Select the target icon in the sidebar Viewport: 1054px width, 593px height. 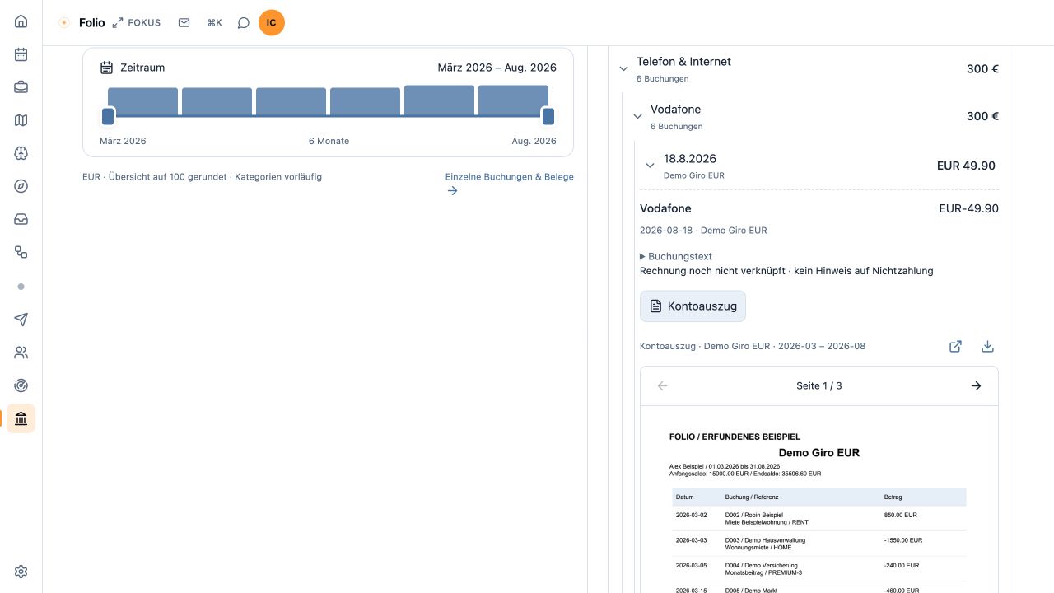[x=21, y=385]
